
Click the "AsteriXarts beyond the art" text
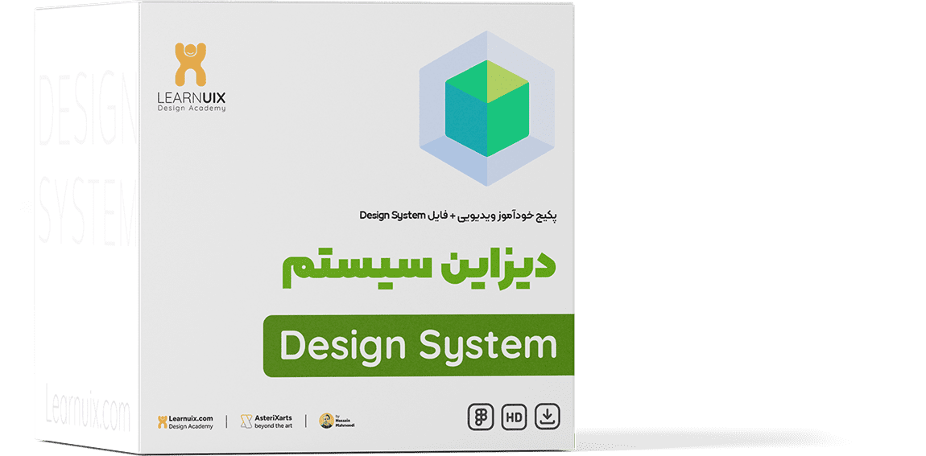(273, 421)
